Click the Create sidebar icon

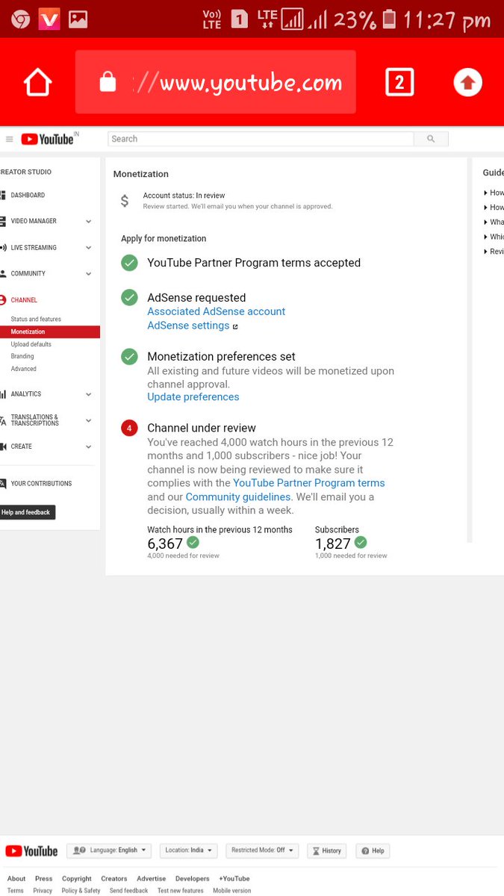click(3, 447)
